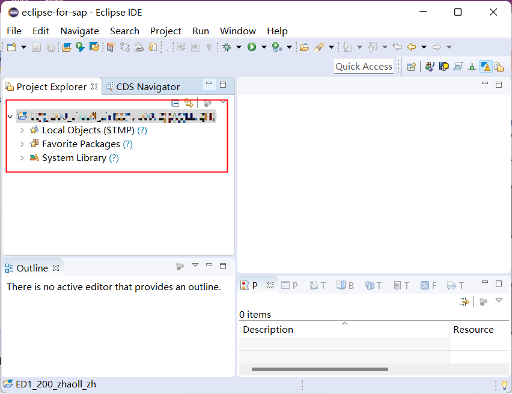Switch to the CDS Navigator tab
This screenshot has height=394, width=512.
(x=143, y=87)
